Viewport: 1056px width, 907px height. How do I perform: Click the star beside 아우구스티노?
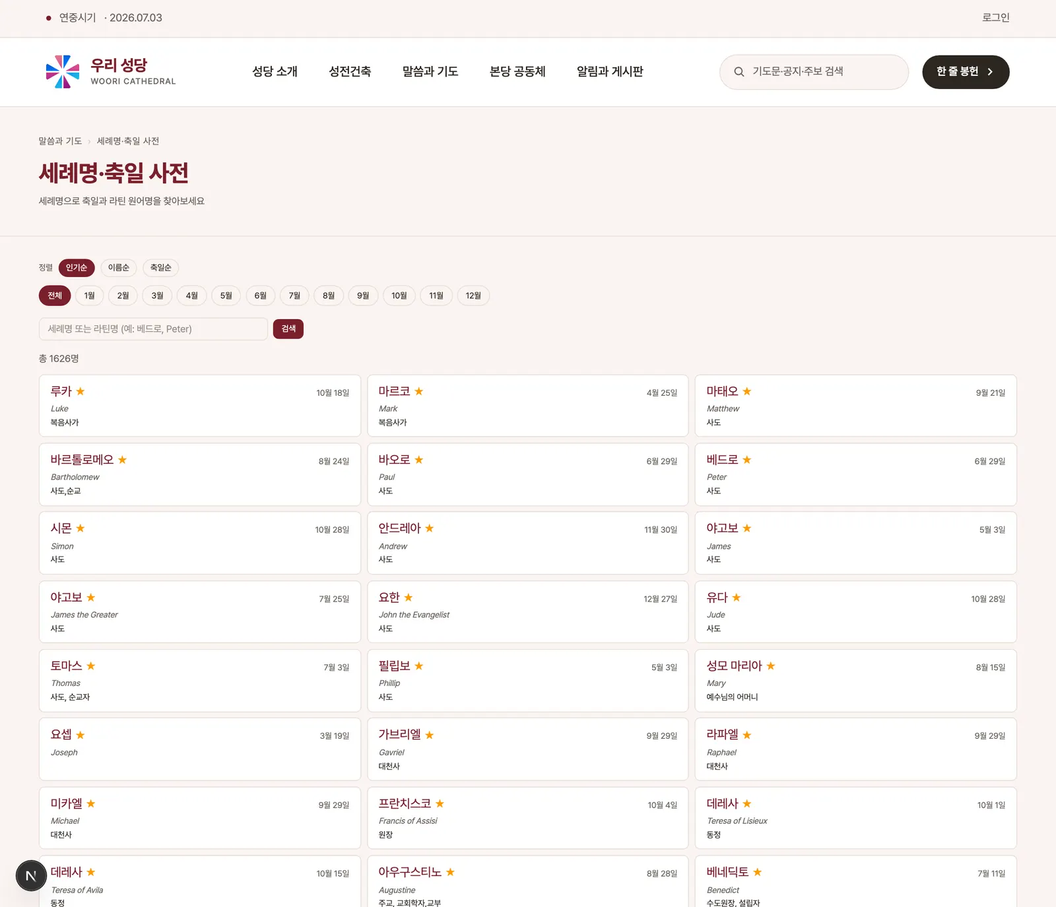point(451,872)
